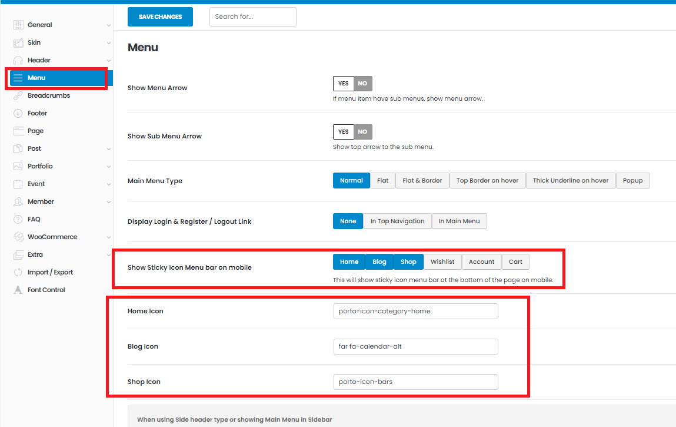
Task: Click the Header section icon
Action: (x=18, y=61)
